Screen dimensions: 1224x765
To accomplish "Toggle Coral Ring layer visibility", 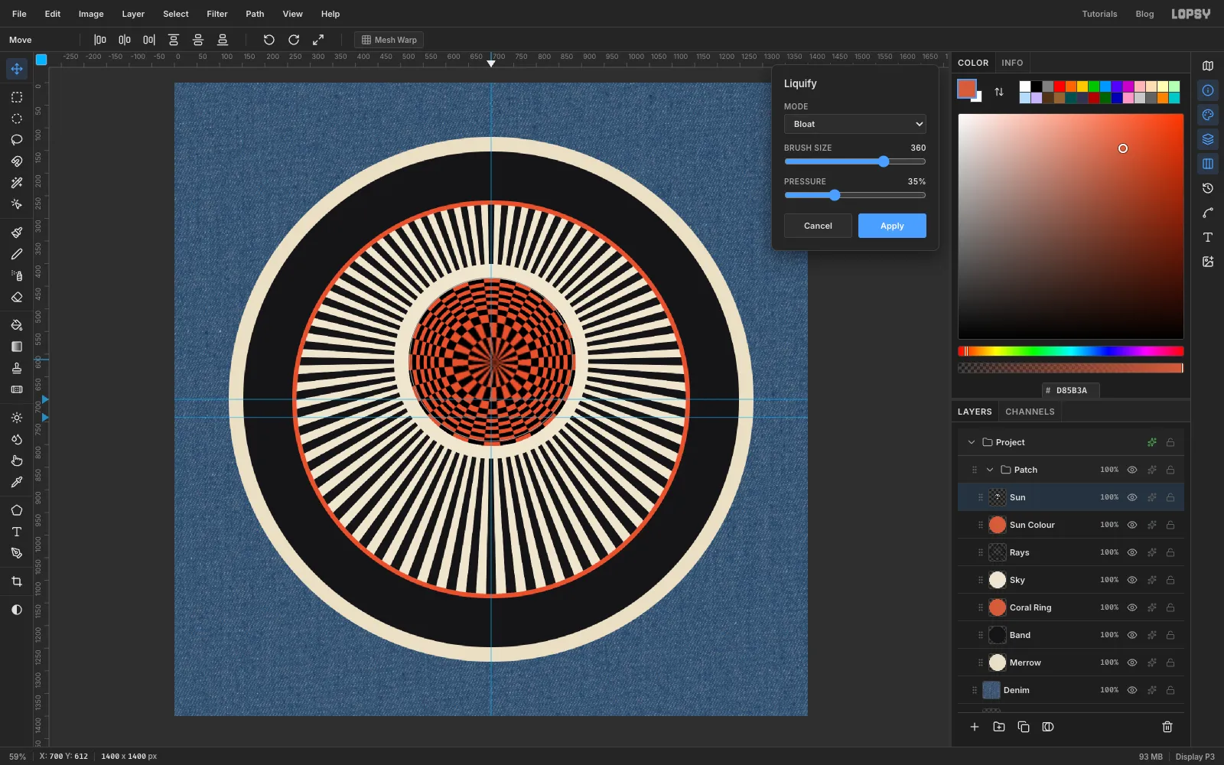I will (1132, 607).
